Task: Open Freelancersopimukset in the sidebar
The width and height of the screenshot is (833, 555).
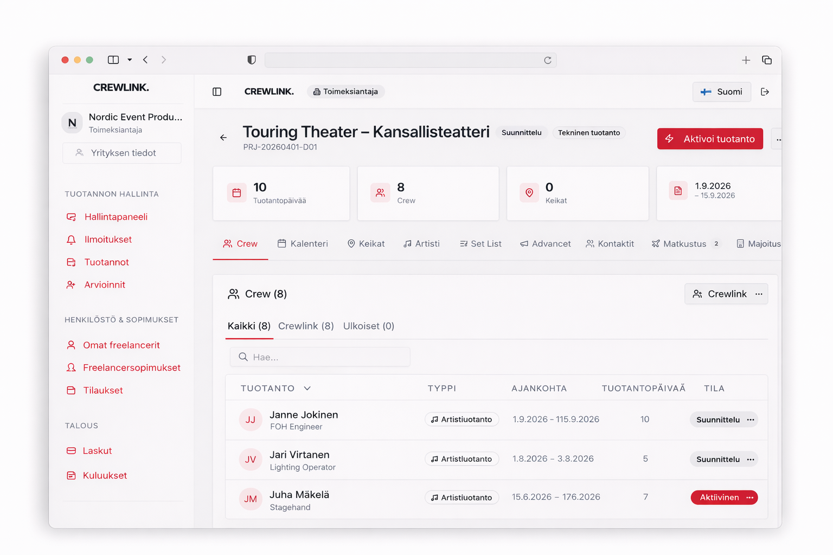Action: (x=124, y=367)
